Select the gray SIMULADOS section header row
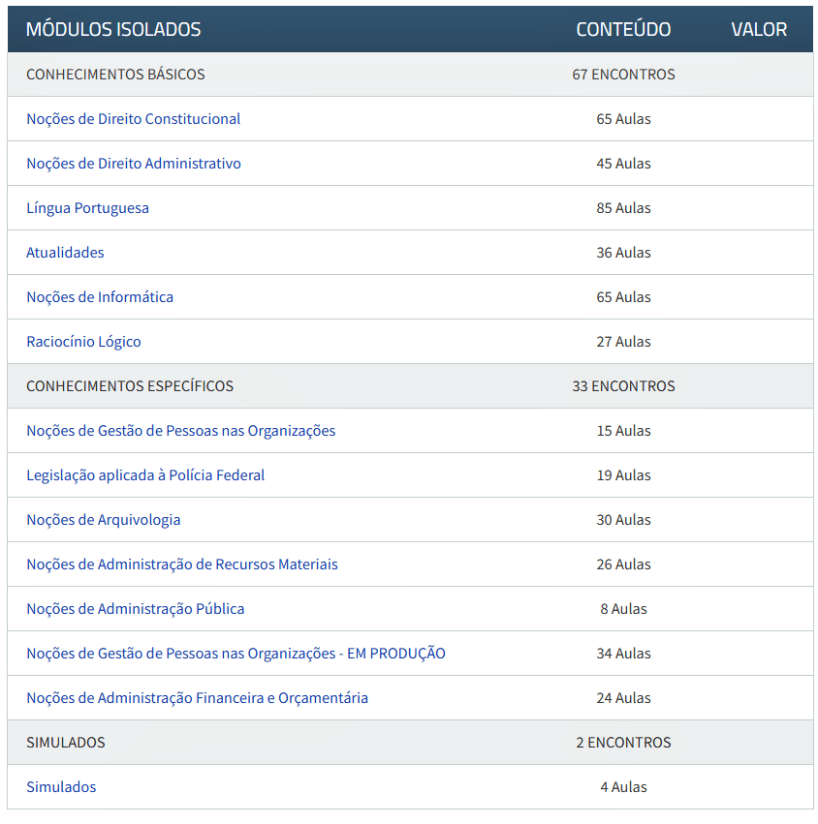Image resolution: width=818 pixels, height=824 pixels. (66, 743)
